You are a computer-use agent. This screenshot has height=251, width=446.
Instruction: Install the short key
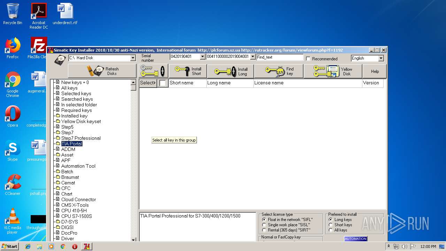[188, 71]
